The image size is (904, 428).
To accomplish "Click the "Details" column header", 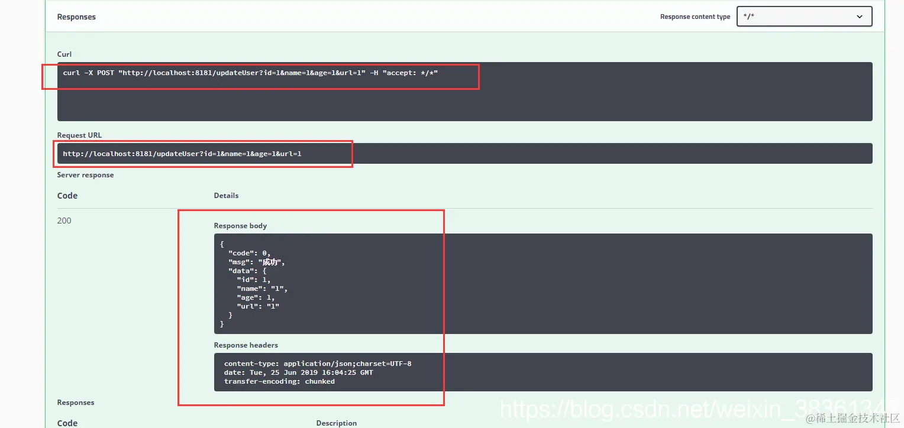I will 227,196.
